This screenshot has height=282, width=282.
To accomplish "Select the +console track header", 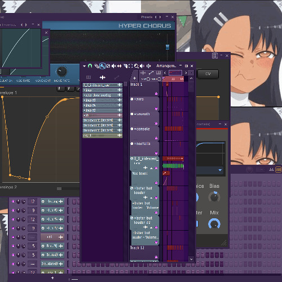I will [x=144, y=134].
